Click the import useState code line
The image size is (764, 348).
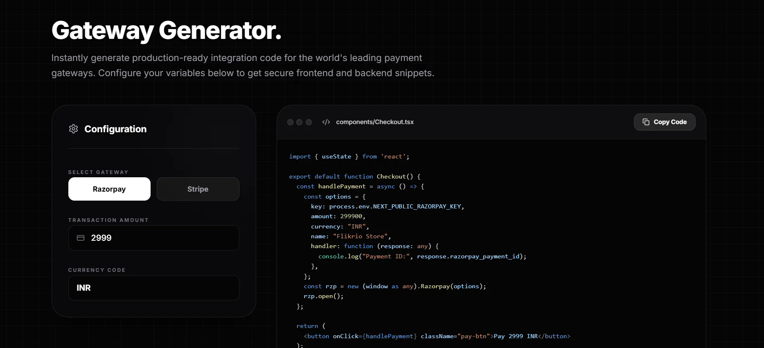click(x=349, y=156)
